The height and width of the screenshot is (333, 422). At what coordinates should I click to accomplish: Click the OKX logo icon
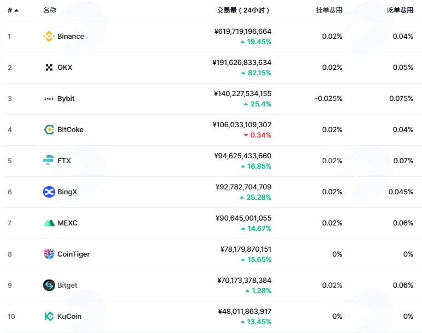(x=49, y=67)
